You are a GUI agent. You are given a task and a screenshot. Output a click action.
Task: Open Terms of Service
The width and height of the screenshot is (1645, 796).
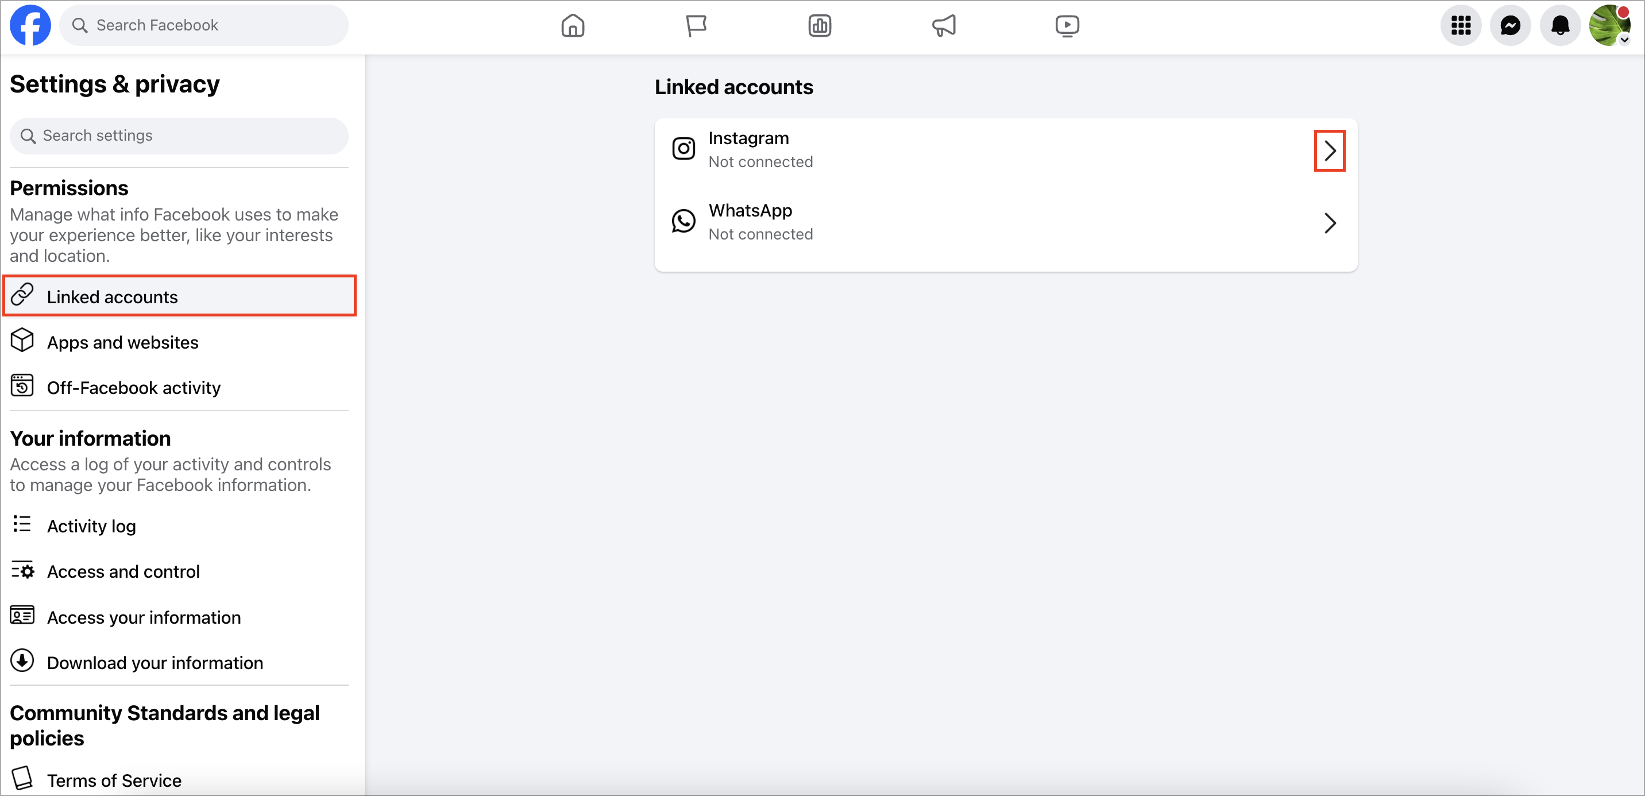179,780
